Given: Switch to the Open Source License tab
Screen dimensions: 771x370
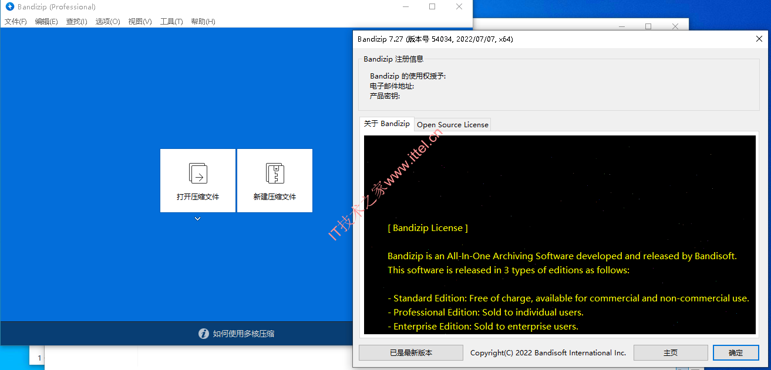Looking at the screenshot, I should [453, 124].
